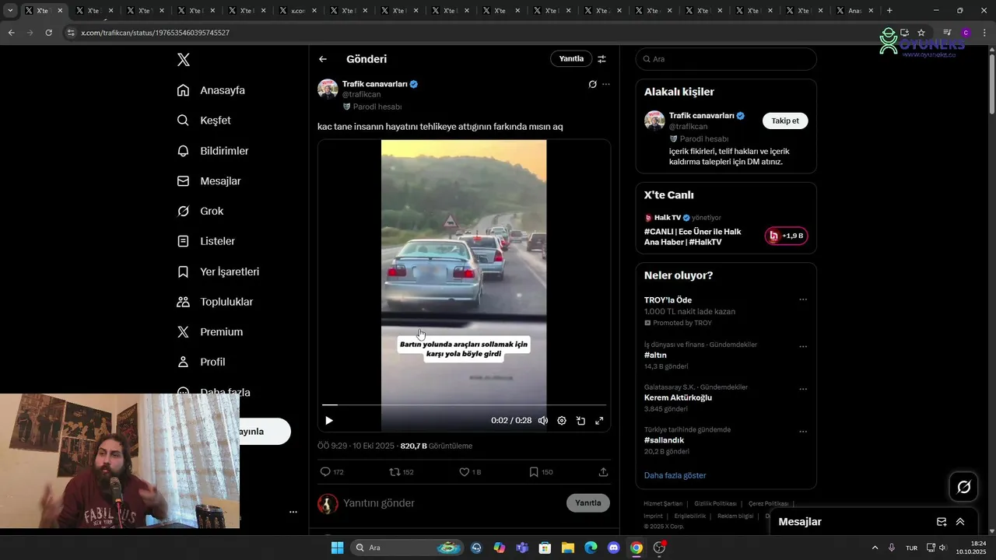Image resolution: width=996 pixels, height=560 pixels.
Task: Open Windows Start menu
Action: pyautogui.click(x=337, y=548)
